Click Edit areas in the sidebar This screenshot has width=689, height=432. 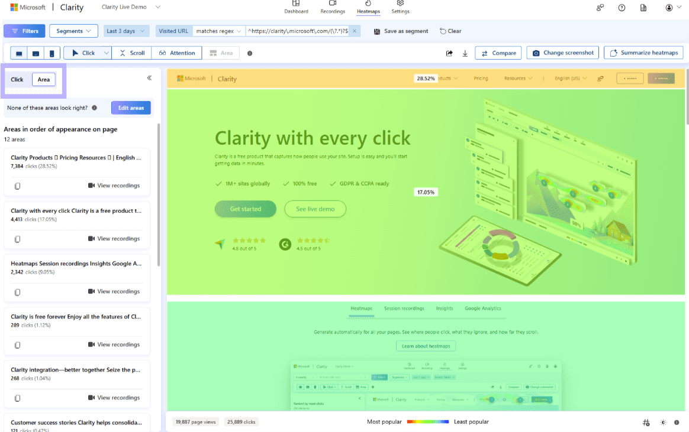coord(131,108)
